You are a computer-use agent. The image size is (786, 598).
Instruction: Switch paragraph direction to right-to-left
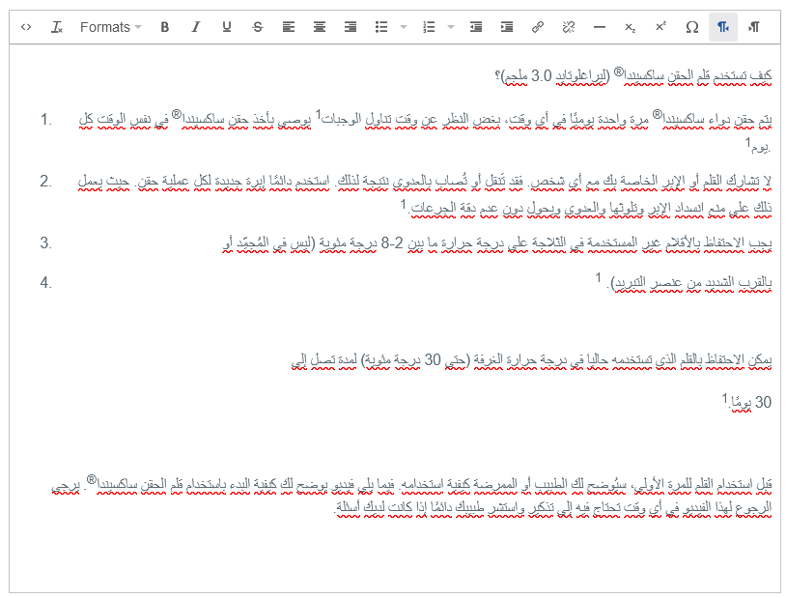[x=722, y=27]
